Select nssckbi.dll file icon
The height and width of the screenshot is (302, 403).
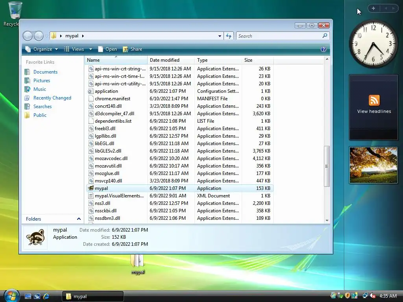91,211
